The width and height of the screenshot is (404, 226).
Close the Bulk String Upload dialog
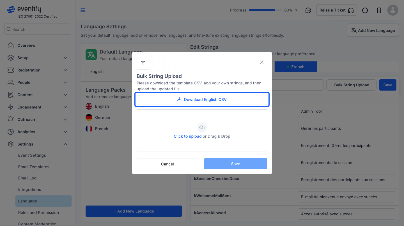pyautogui.click(x=262, y=62)
